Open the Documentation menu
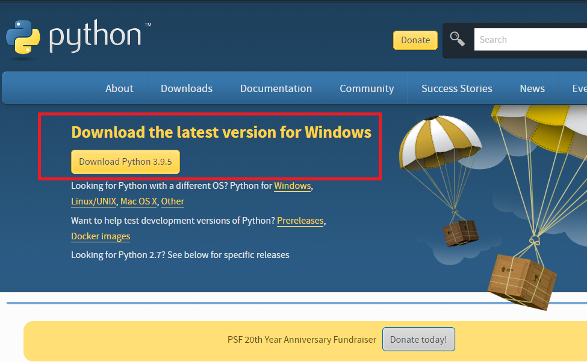The width and height of the screenshot is (587, 362). coord(276,88)
